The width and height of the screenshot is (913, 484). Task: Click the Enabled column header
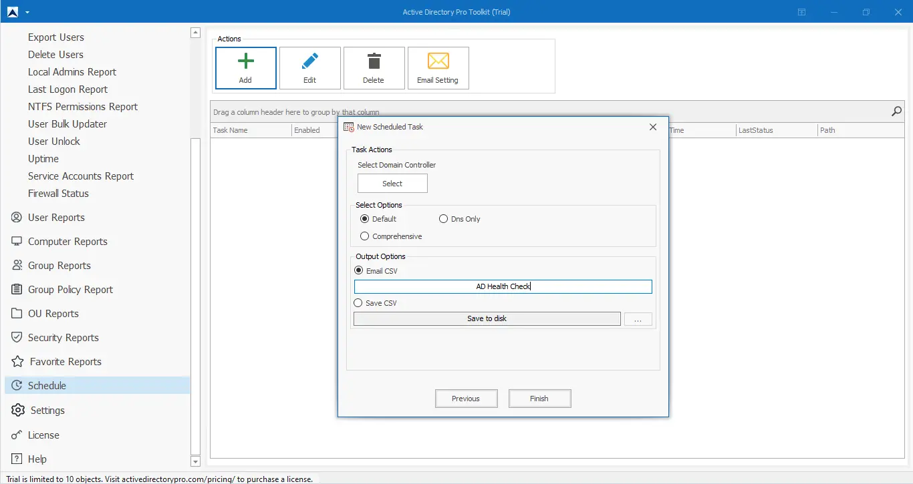coord(314,130)
